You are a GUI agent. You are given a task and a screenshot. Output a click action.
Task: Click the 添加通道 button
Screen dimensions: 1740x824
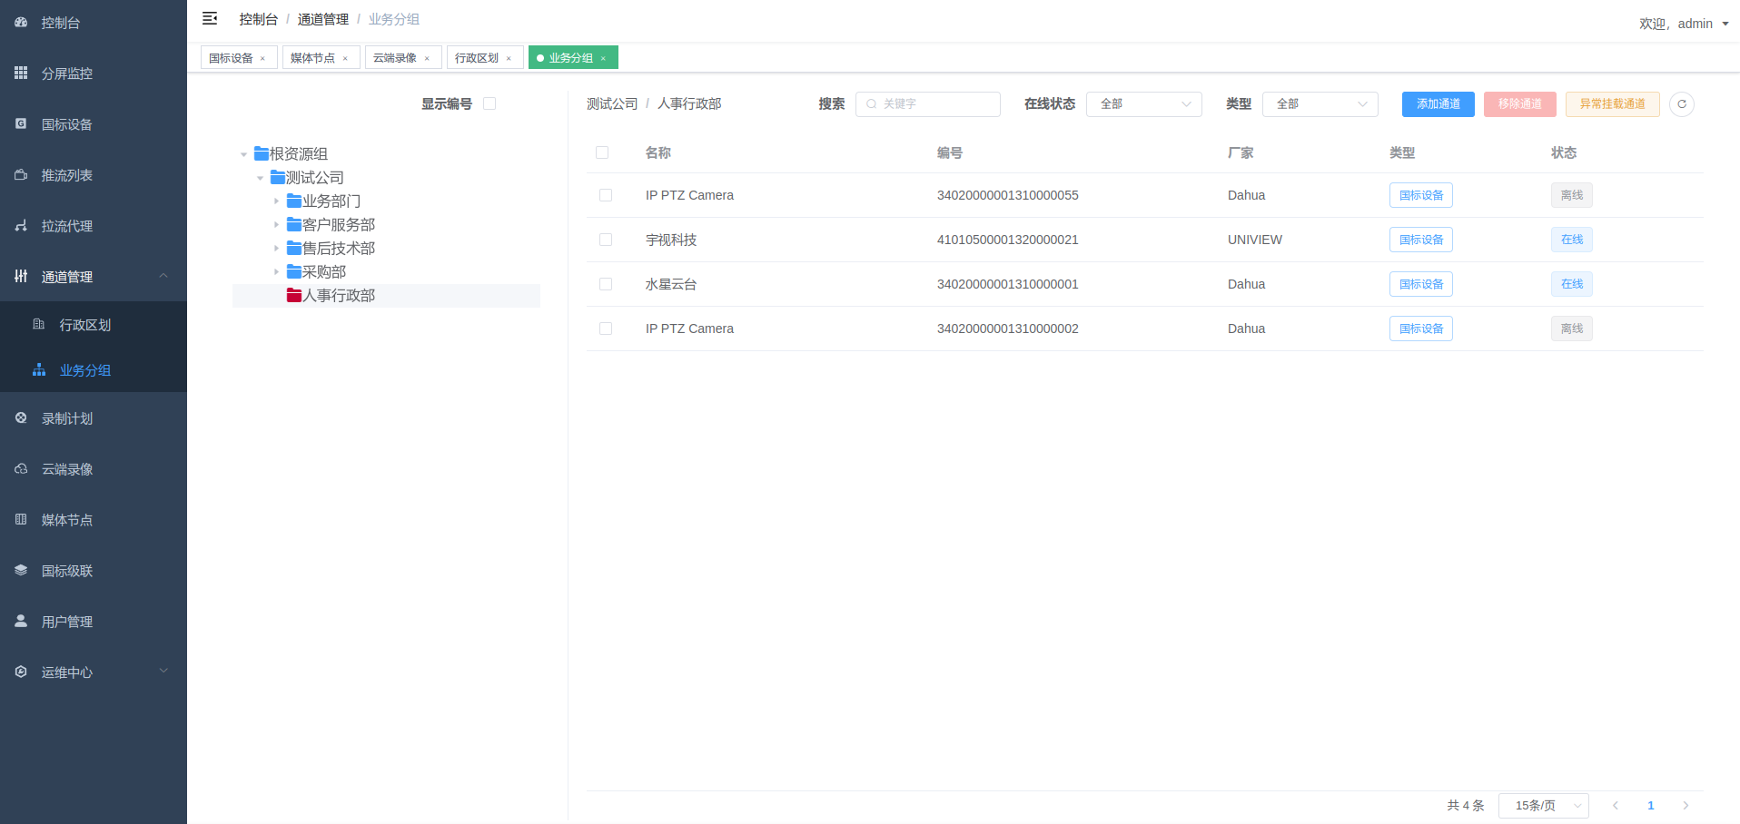(x=1438, y=103)
